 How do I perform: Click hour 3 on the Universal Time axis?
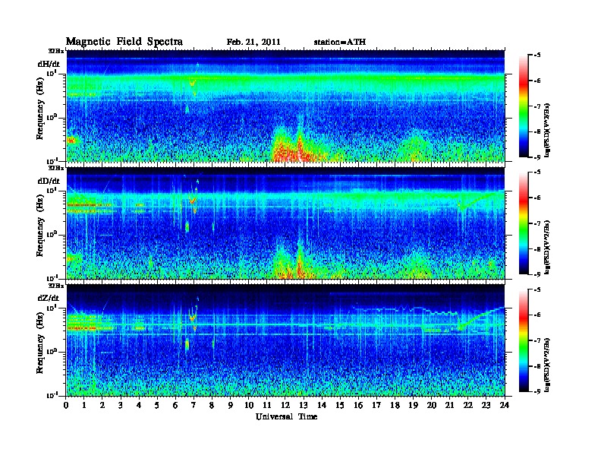121,405
